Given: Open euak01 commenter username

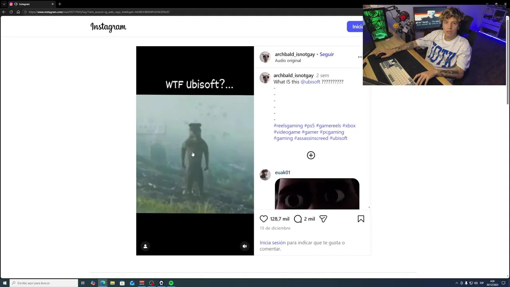Looking at the screenshot, I should [x=282, y=173].
